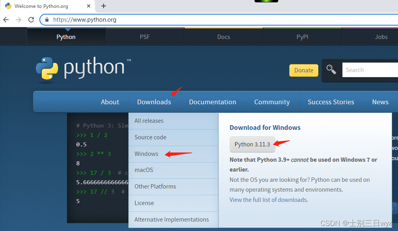398x231 pixels.
Task: Click the search magnifier icon
Action: pyautogui.click(x=331, y=69)
